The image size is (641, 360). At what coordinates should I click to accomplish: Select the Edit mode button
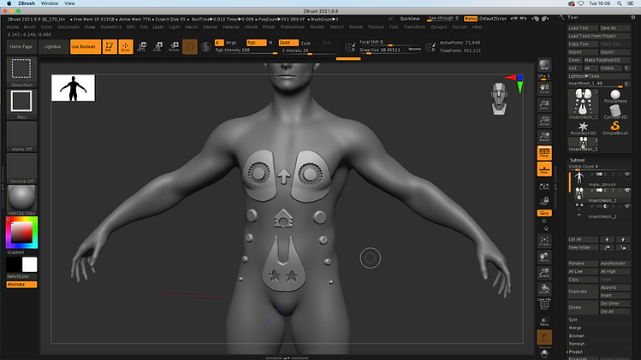click(x=110, y=46)
